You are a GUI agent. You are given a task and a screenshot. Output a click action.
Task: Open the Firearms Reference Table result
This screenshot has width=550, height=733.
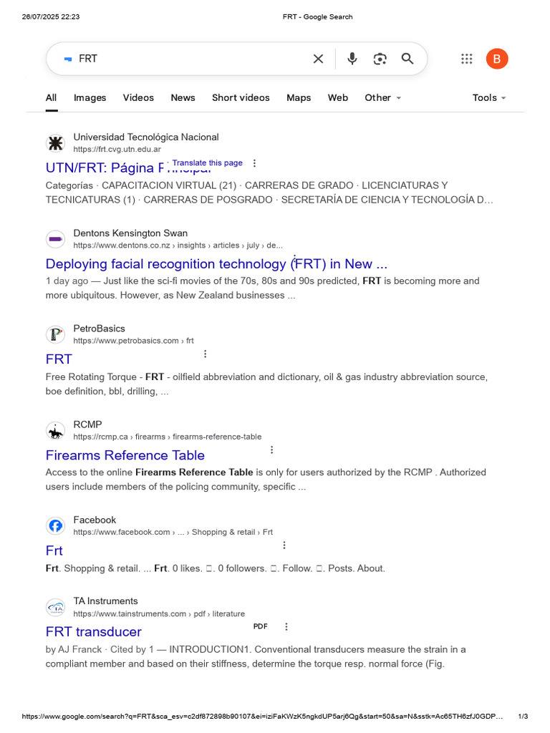point(125,455)
